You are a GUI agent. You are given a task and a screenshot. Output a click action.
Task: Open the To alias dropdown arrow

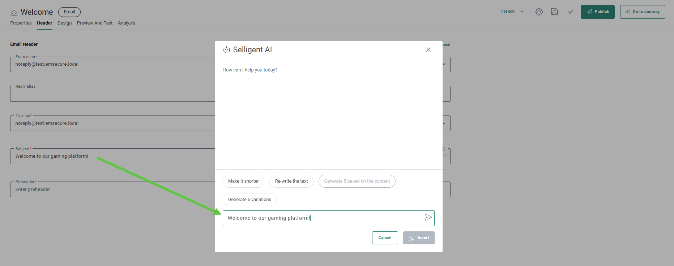[444, 123]
